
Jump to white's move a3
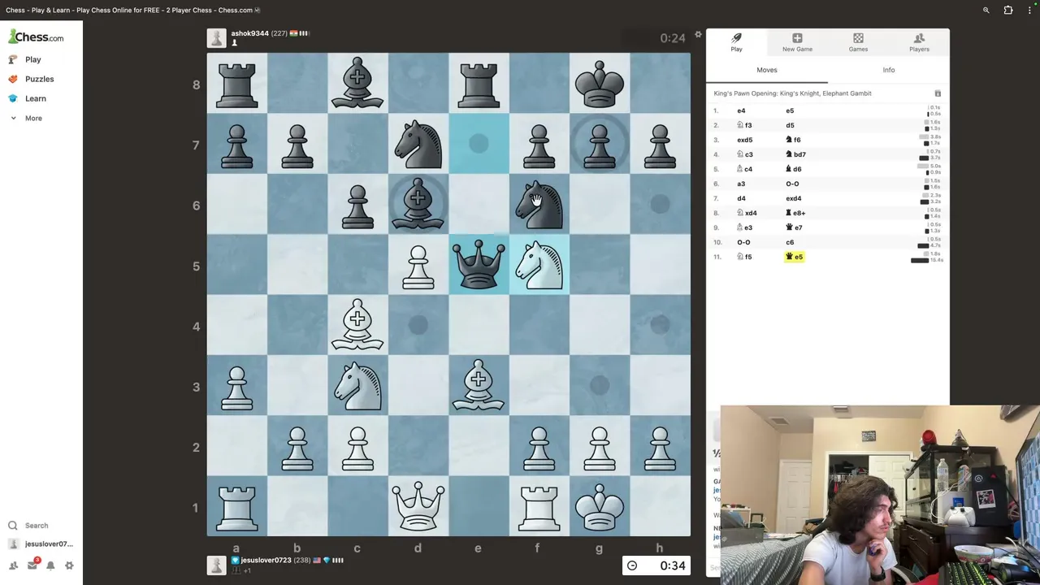[x=741, y=184]
